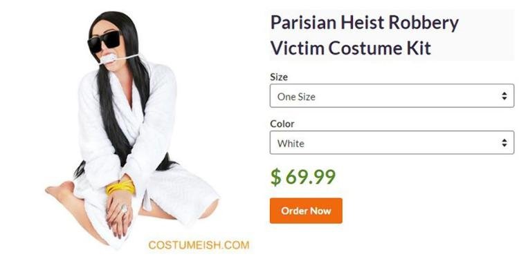Screen dimensions: 519x279
Task: Click the Victim Costume Kit title line
Action: pos(351,48)
